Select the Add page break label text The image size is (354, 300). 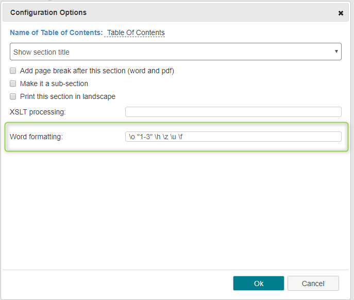point(97,71)
